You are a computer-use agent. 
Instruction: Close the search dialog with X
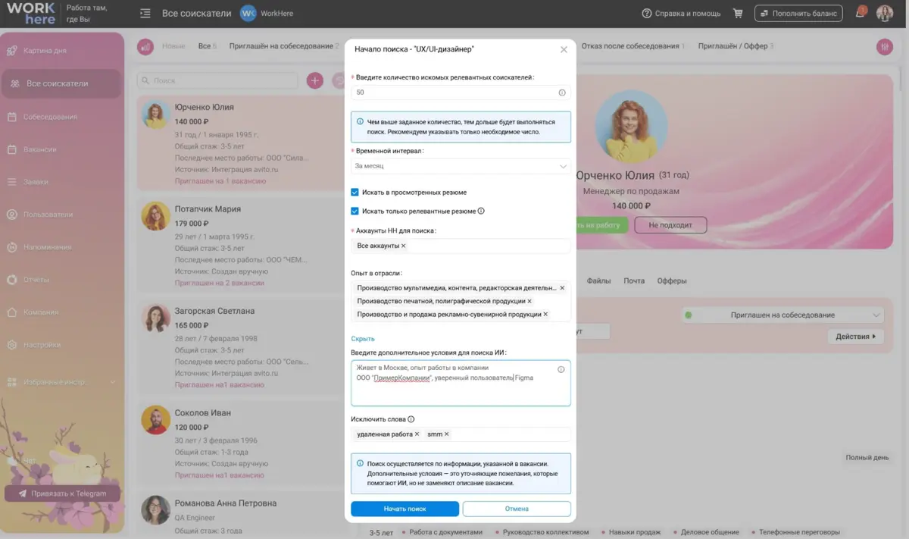[564, 49]
